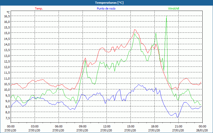Viewport: 213px width, 133px height.
Task: Click the 18:00 time axis label
Action: 154,127
